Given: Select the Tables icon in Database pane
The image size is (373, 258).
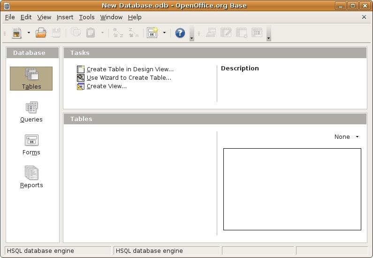Looking at the screenshot, I should click(x=31, y=78).
